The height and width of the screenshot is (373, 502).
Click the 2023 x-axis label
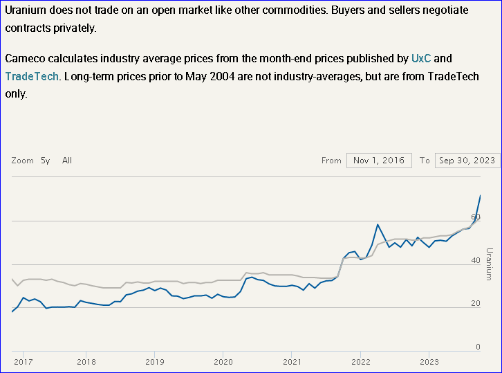(429, 361)
